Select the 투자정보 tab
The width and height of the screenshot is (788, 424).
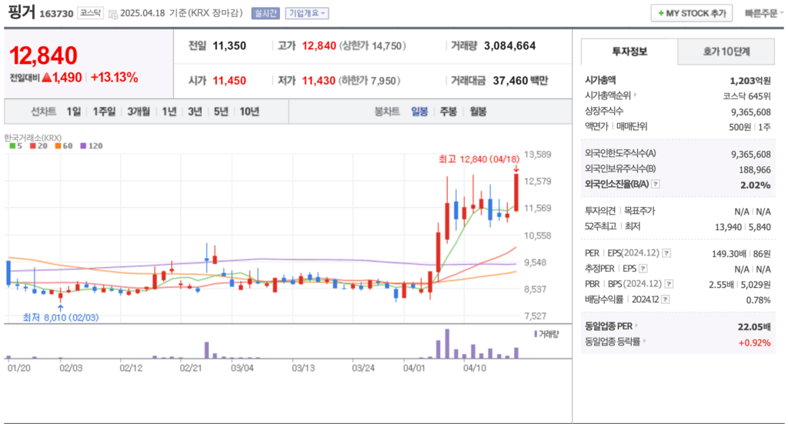pyautogui.click(x=629, y=52)
